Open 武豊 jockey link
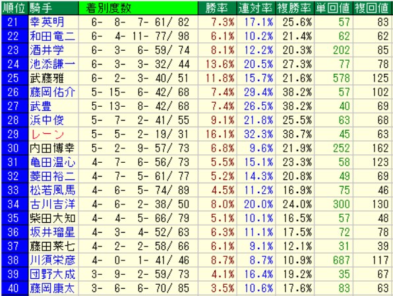Viewport: 393px width, 296px height. (41, 106)
